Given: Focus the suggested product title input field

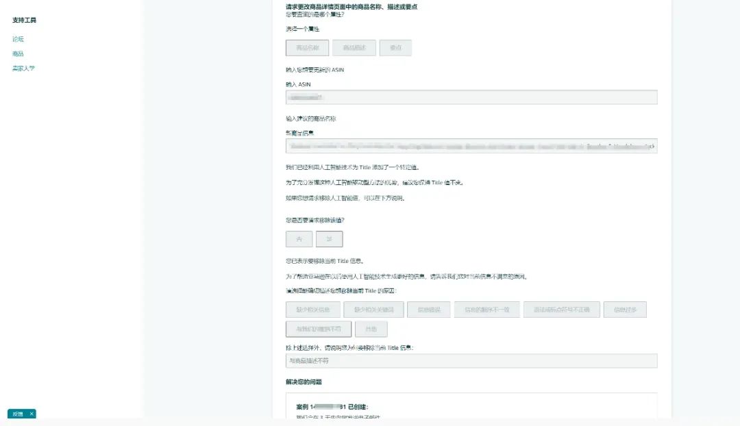Looking at the screenshot, I should [471, 147].
